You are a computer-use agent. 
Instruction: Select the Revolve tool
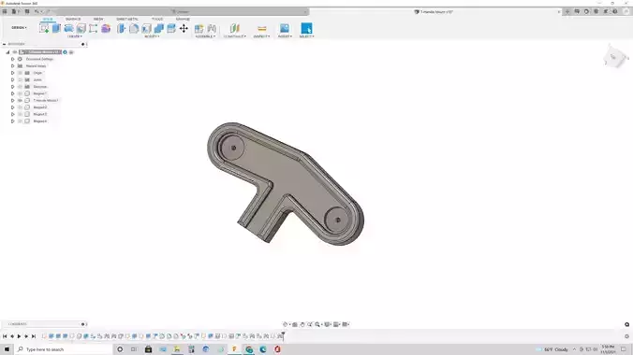coord(68,28)
